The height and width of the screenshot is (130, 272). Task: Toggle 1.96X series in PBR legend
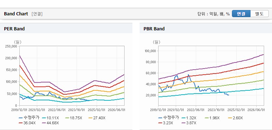[x=212, y=118]
